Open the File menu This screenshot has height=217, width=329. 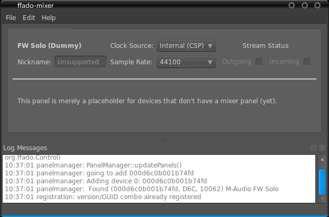click(x=11, y=18)
